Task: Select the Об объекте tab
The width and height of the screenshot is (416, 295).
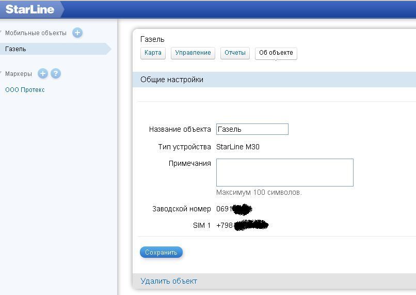Action: (x=276, y=53)
